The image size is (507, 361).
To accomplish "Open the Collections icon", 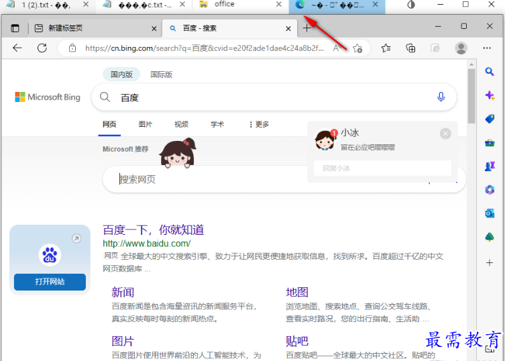I will tap(410, 48).
